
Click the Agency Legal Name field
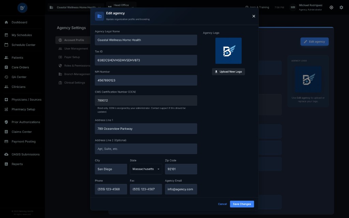[x=146, y=40]
